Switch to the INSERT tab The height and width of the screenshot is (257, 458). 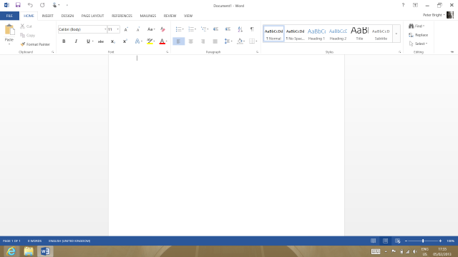(x=48, y=16)
